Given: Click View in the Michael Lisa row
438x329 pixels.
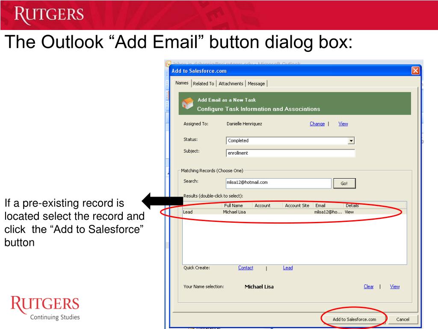Looking at the screenshot, I should (x=349, y=212).
